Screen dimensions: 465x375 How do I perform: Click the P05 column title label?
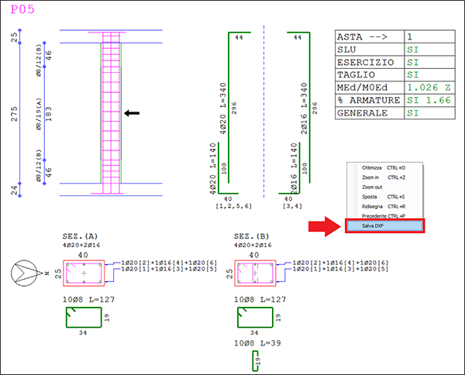[x=19, y=12]
